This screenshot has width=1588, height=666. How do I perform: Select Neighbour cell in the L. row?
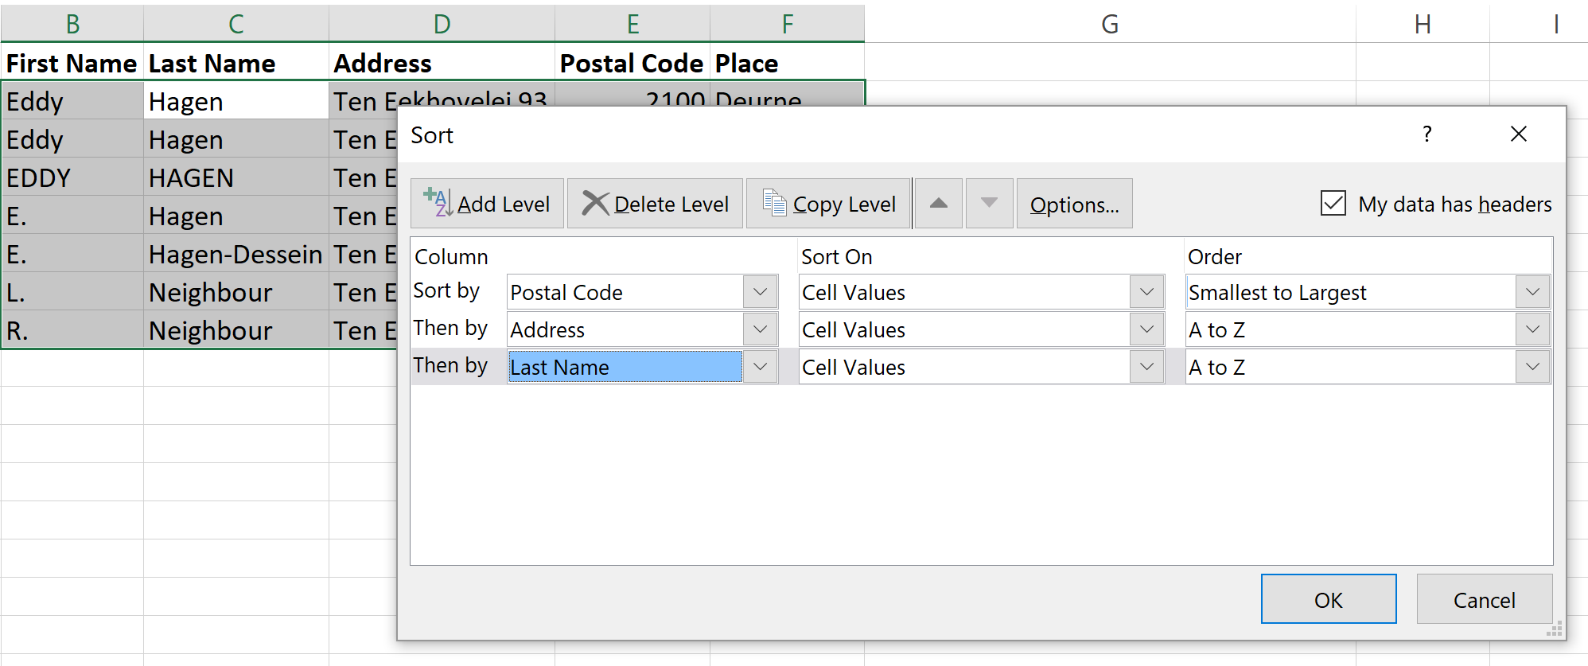click(236, 291)
